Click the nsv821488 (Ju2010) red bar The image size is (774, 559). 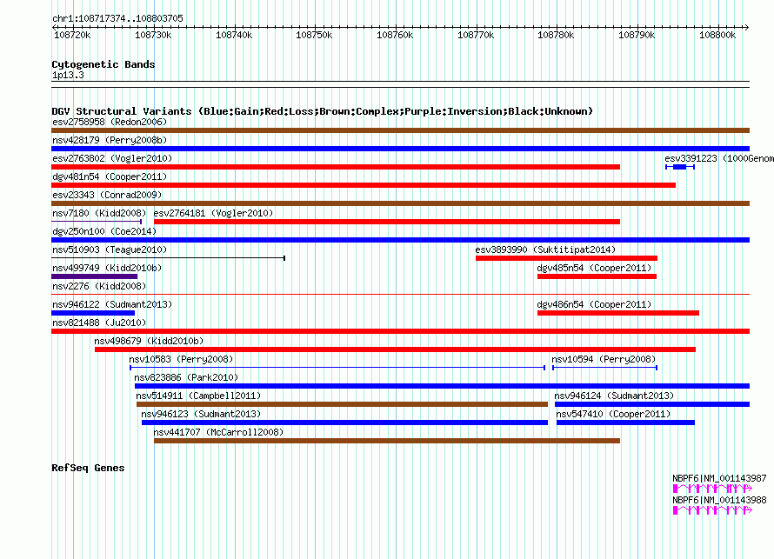(400, 331)
